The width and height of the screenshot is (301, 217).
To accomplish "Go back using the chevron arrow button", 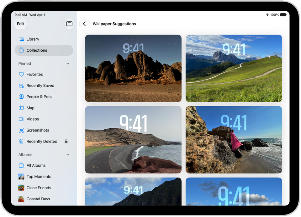I will coord(84,24).
